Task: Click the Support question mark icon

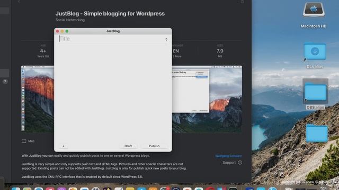Action: click(240, 163)
